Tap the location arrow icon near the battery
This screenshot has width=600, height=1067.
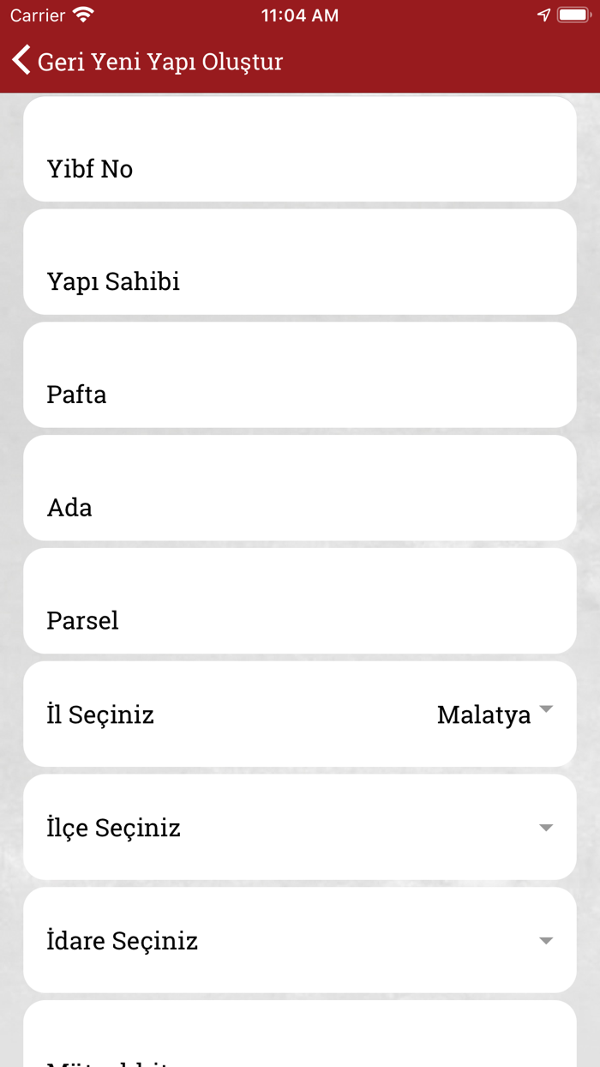(543, 14)
